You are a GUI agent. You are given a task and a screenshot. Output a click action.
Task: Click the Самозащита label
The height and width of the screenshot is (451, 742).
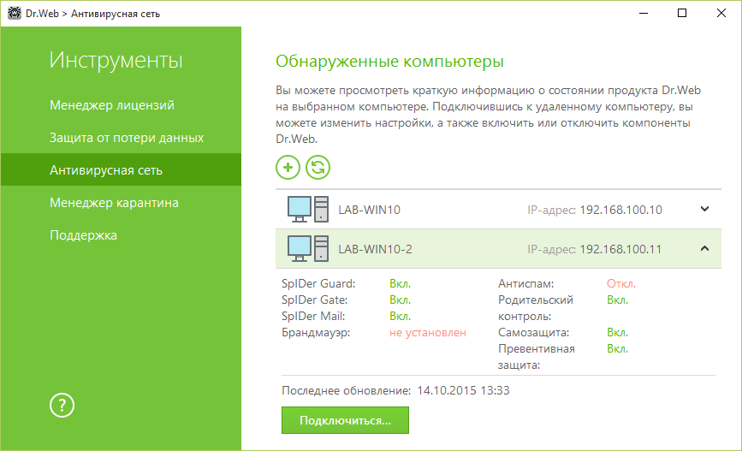click(x=533, y=333)
